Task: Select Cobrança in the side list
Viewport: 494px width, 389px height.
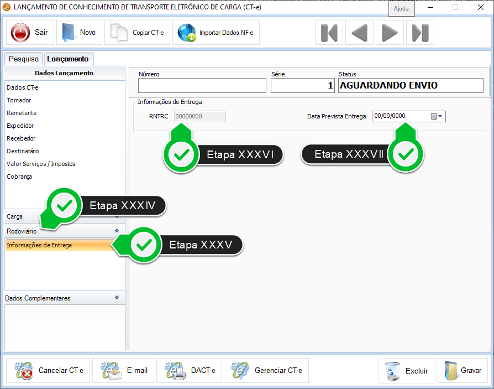Action: pos(19,177)
